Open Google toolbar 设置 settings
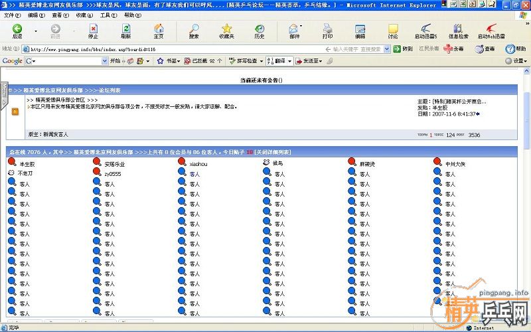Image resolution: width=531 pixels, height=332 pixels. [516, 61]
